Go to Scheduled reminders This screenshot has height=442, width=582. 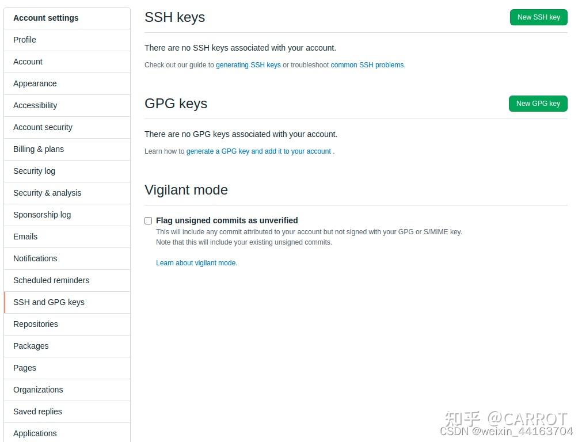coord(51,280)
